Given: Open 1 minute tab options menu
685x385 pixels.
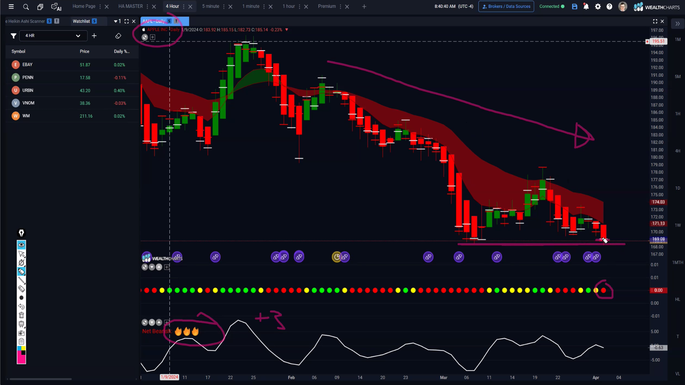Looking at the screenshot, I should click(x=264, y=6).
